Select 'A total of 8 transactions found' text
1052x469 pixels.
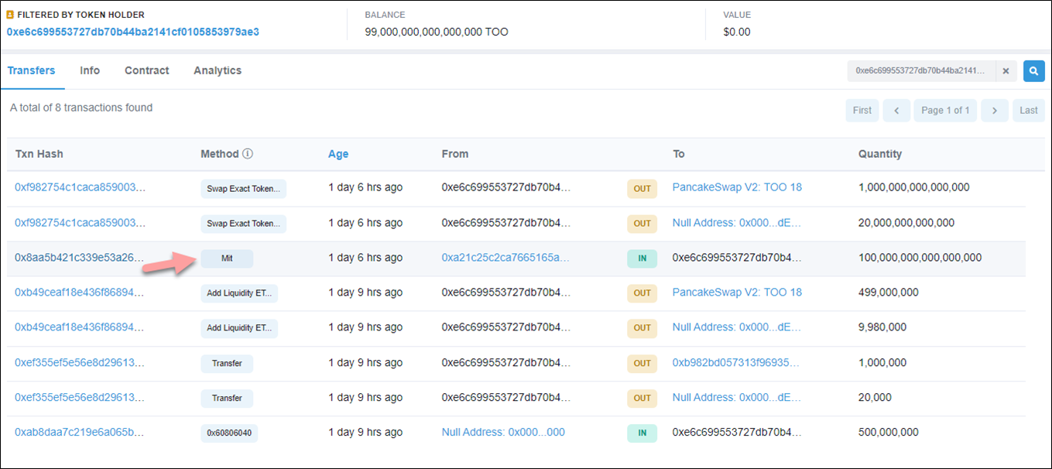pyautogui.click(x=81, y=108)
